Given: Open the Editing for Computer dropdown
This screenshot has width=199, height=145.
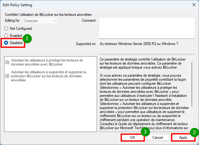Looking at the screenshot, I should (40, 21).
